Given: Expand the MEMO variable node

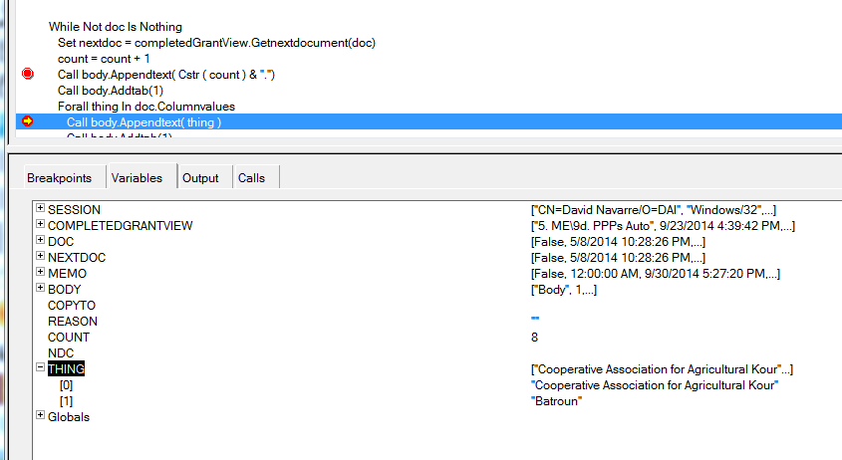Looking at the screenshot, I should tap(40, 273).
